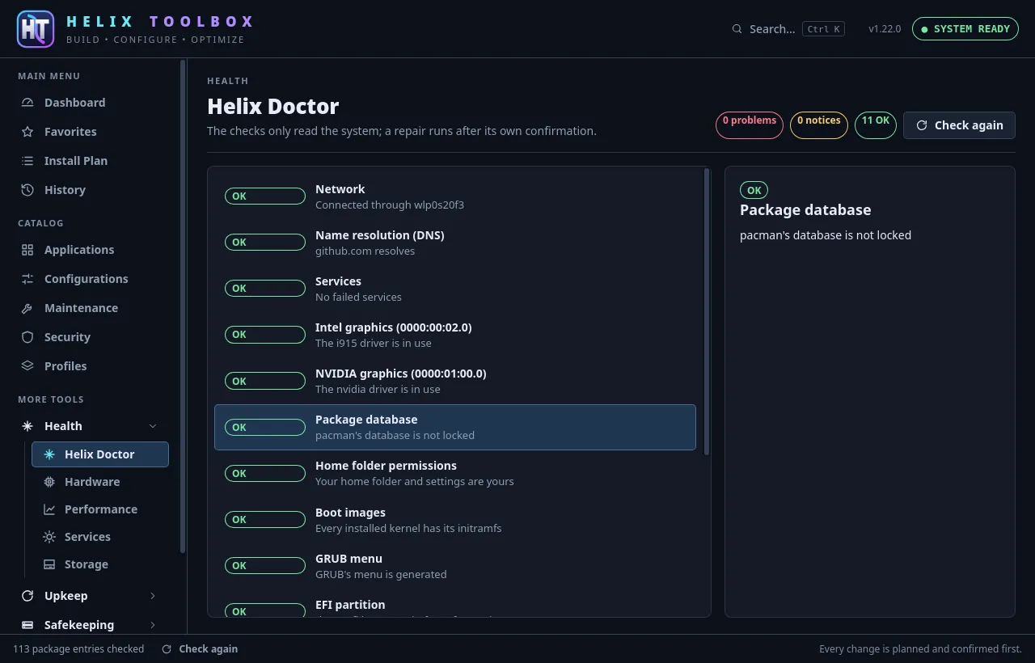Click the SYSTEM READY status pill
Screen dimensions: 1035x663
[x=965, y=29]
